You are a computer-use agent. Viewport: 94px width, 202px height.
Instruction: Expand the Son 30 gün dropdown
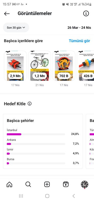(16, 28)
